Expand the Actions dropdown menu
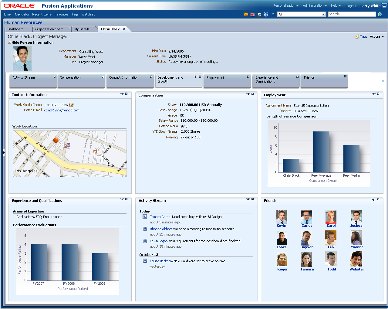The height and width of the screenshot is (309, 388). point(376,37)
